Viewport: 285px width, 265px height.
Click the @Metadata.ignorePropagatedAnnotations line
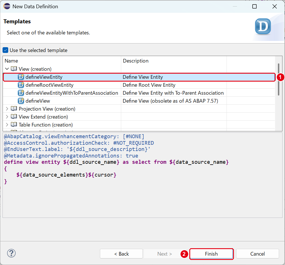[x=71, y=156]
